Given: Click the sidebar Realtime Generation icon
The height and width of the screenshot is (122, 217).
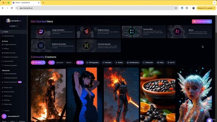Looking at the screenshot, I should pos(2,57).
